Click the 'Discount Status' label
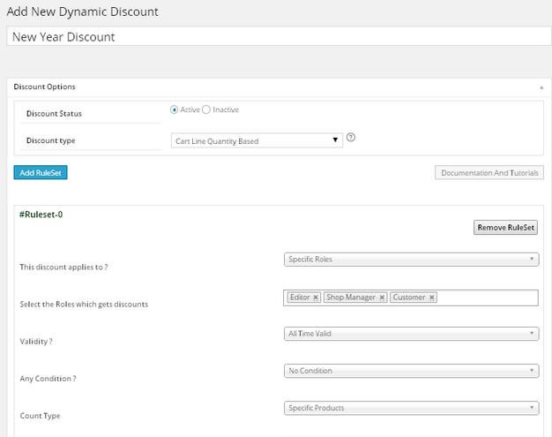 click(x=54, y=114)
